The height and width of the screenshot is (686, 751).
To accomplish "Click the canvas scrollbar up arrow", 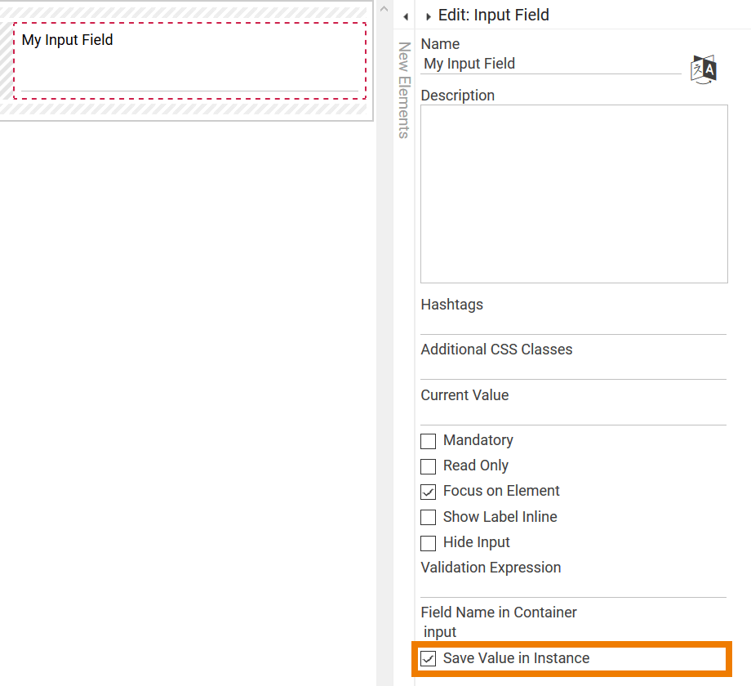I will pyautogui.click(x=384, y=8).
